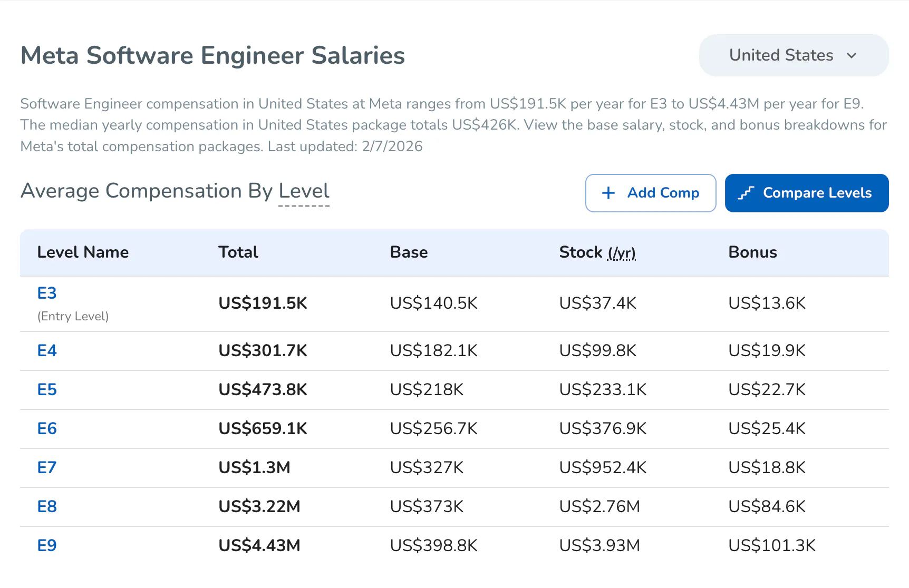Click the Total column header
Image resolution: width=909 pixels, height=588 pixels.
click(238, 252)
